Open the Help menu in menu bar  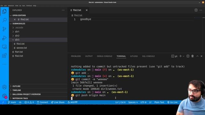35,6
